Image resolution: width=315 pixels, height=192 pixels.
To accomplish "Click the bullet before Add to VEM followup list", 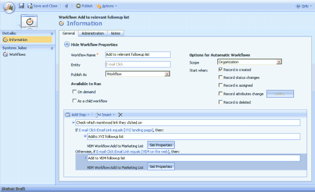I will coord(85,158).
